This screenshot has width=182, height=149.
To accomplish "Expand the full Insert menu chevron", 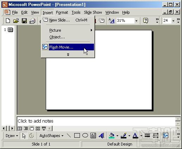I will coord(68,54).
